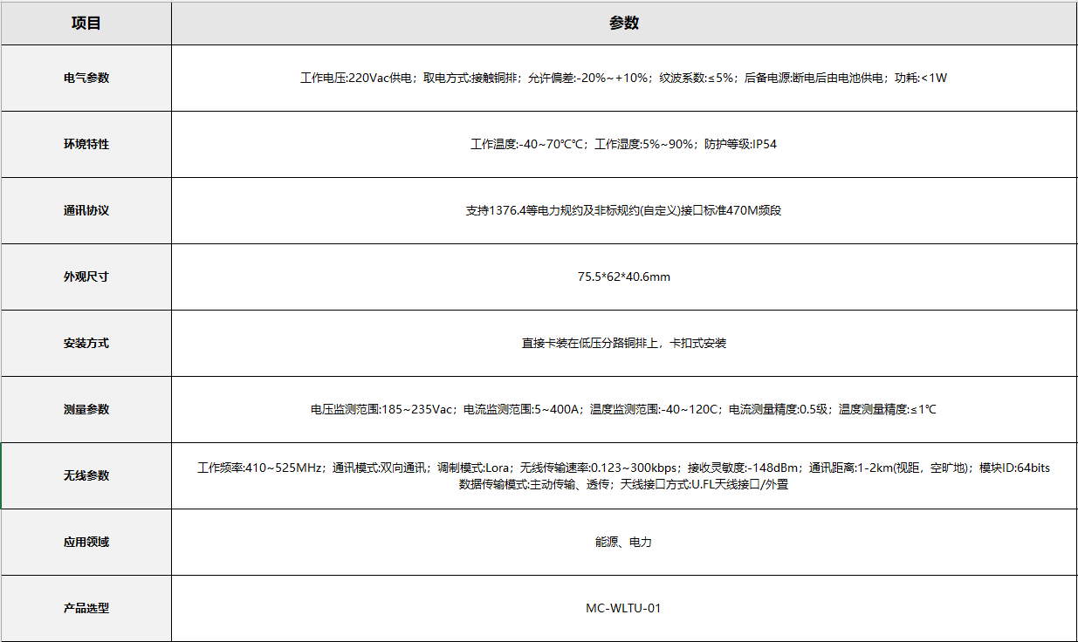Select the 无线参数 row label cell
The image size is (1078, 642).
[x=86, y=475]
